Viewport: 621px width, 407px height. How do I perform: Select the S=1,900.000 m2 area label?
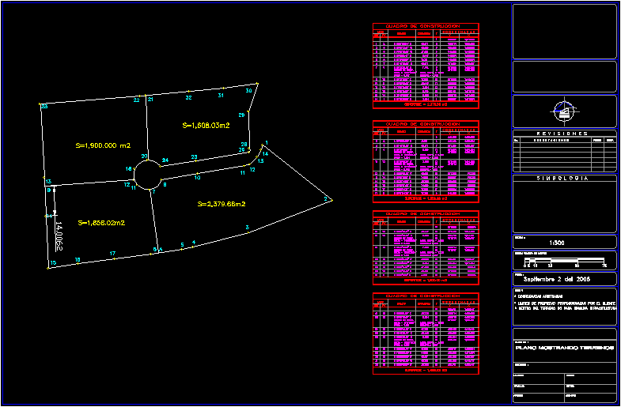click(x=103, y=145)
